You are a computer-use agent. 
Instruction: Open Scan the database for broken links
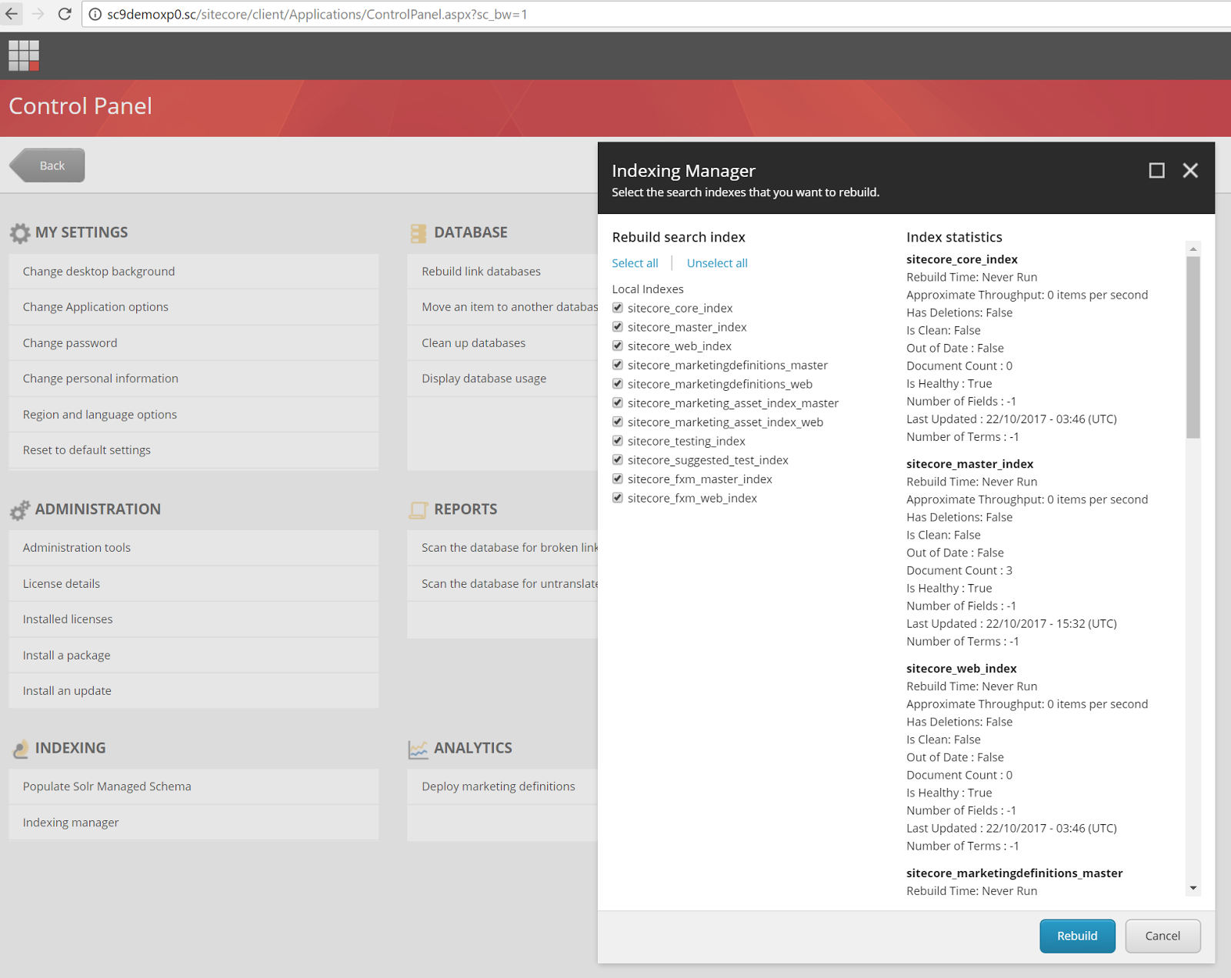[502, 548]
